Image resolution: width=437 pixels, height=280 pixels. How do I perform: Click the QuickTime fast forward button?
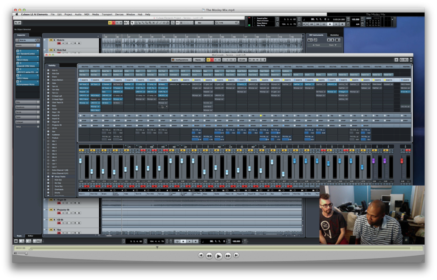pos(228,256)
